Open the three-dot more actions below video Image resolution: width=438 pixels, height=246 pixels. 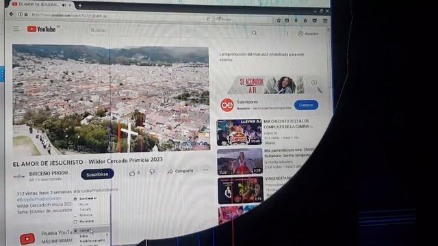205,170
